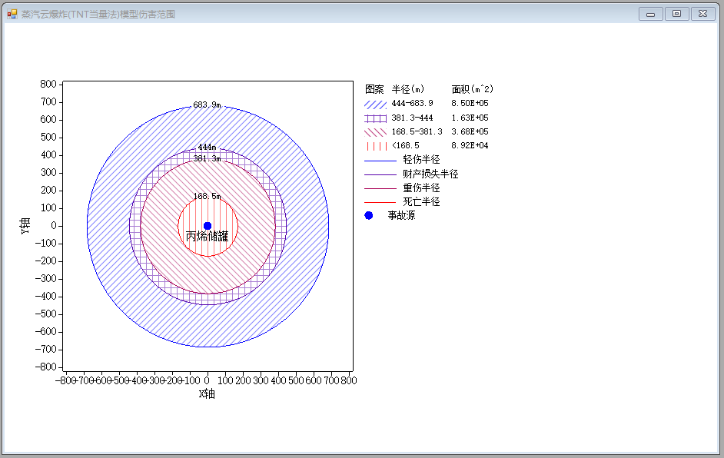Close the damage range window

(702, 14)
